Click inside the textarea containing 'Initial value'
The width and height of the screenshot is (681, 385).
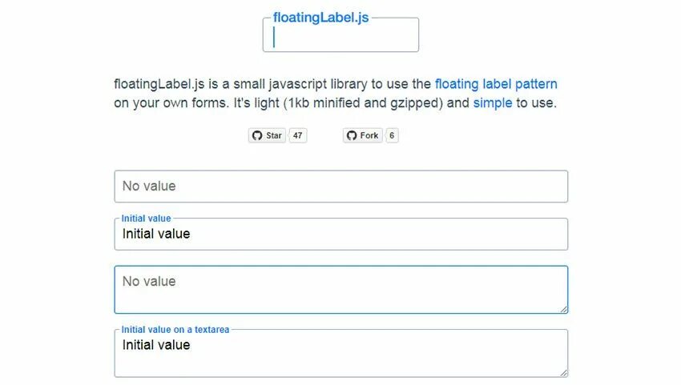(x=340, y=354)
